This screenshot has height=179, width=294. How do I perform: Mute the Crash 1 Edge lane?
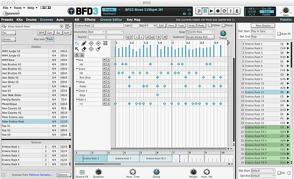pos(104,95)
